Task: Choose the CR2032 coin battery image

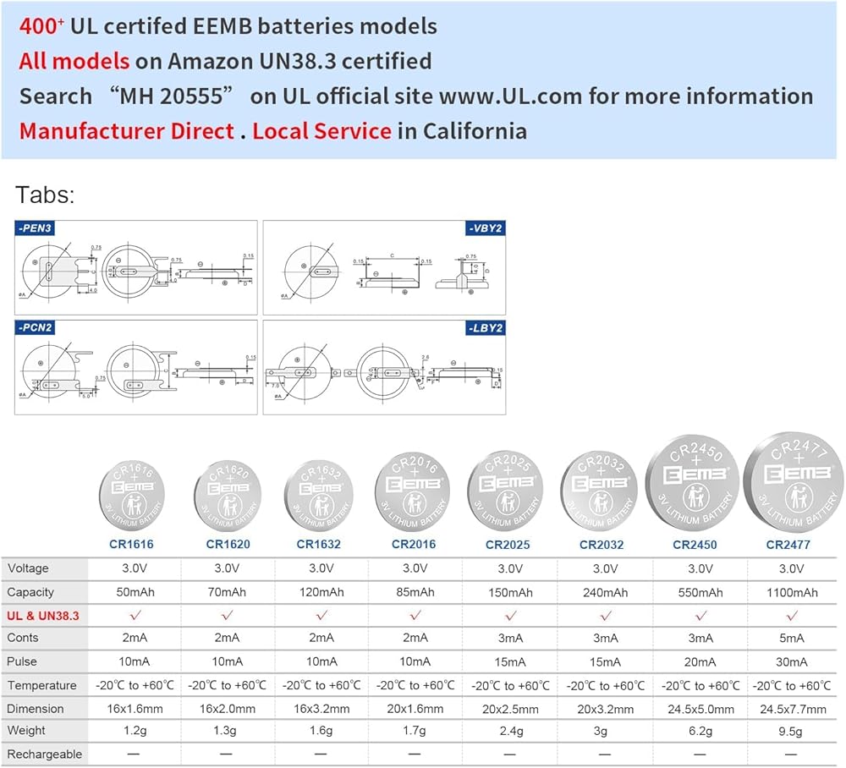Action: [602, 496]
